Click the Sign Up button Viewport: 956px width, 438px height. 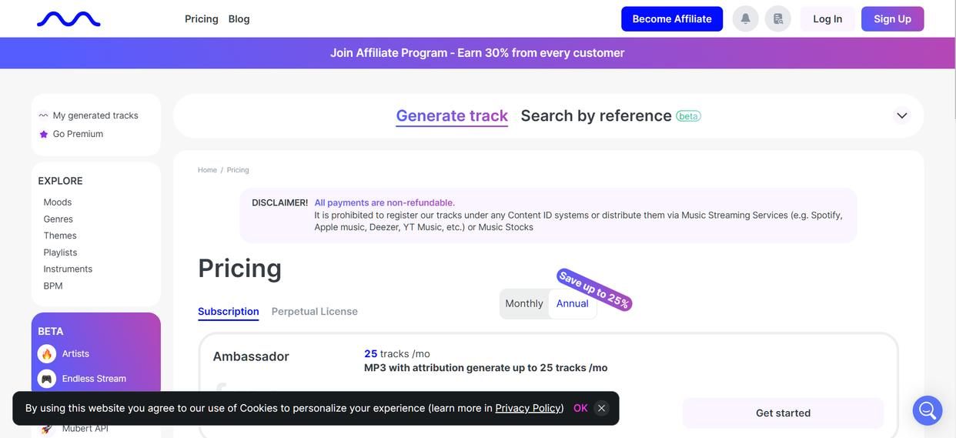[892, 19]
